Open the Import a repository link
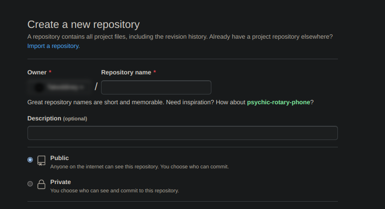The height and width of the screenshot is (209, 385). click(x=53, y=46)
